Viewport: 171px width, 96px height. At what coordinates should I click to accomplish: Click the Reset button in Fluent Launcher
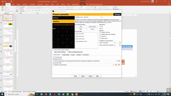83,76
